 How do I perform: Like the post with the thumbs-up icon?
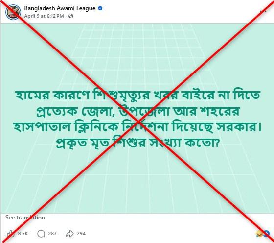(x=10, y=234)
